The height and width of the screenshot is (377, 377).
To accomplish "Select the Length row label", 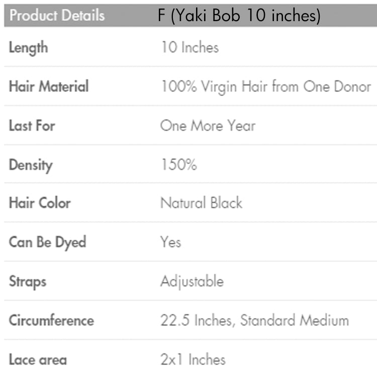I will (29, 48).
